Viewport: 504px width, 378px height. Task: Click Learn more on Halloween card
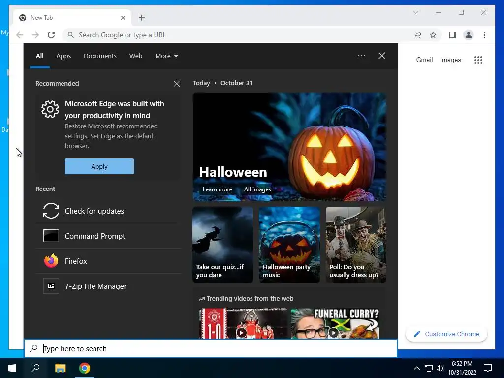(x=217, y=189)
